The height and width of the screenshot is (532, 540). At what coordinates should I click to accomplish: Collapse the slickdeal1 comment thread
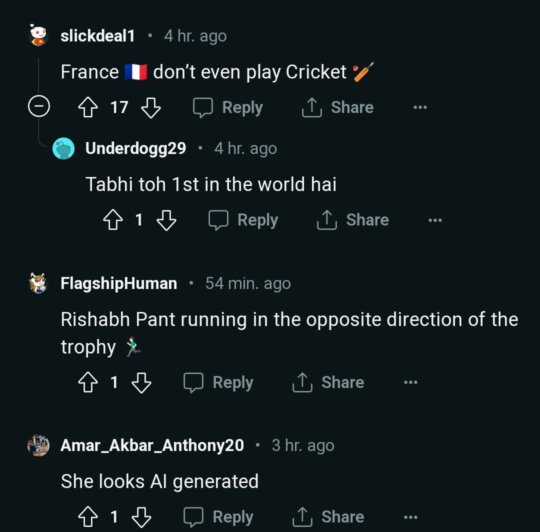click(x=38, y=107)
